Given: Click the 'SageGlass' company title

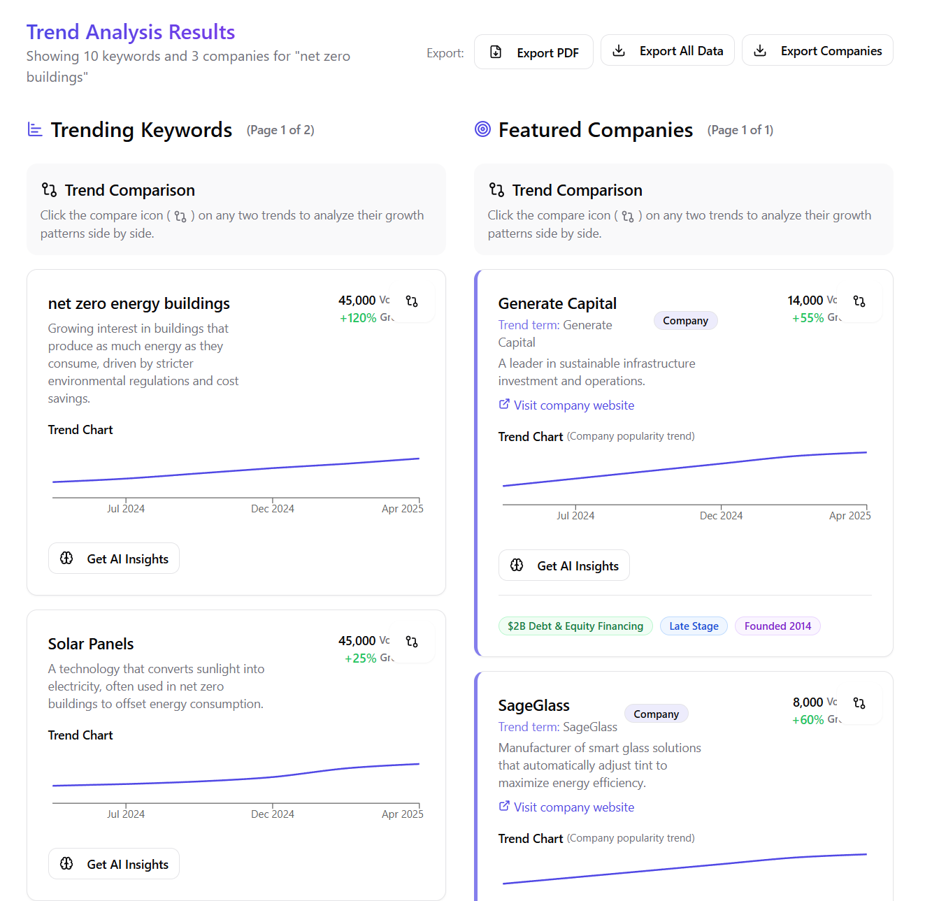Looking at the screenshot, I should point(534,705).
